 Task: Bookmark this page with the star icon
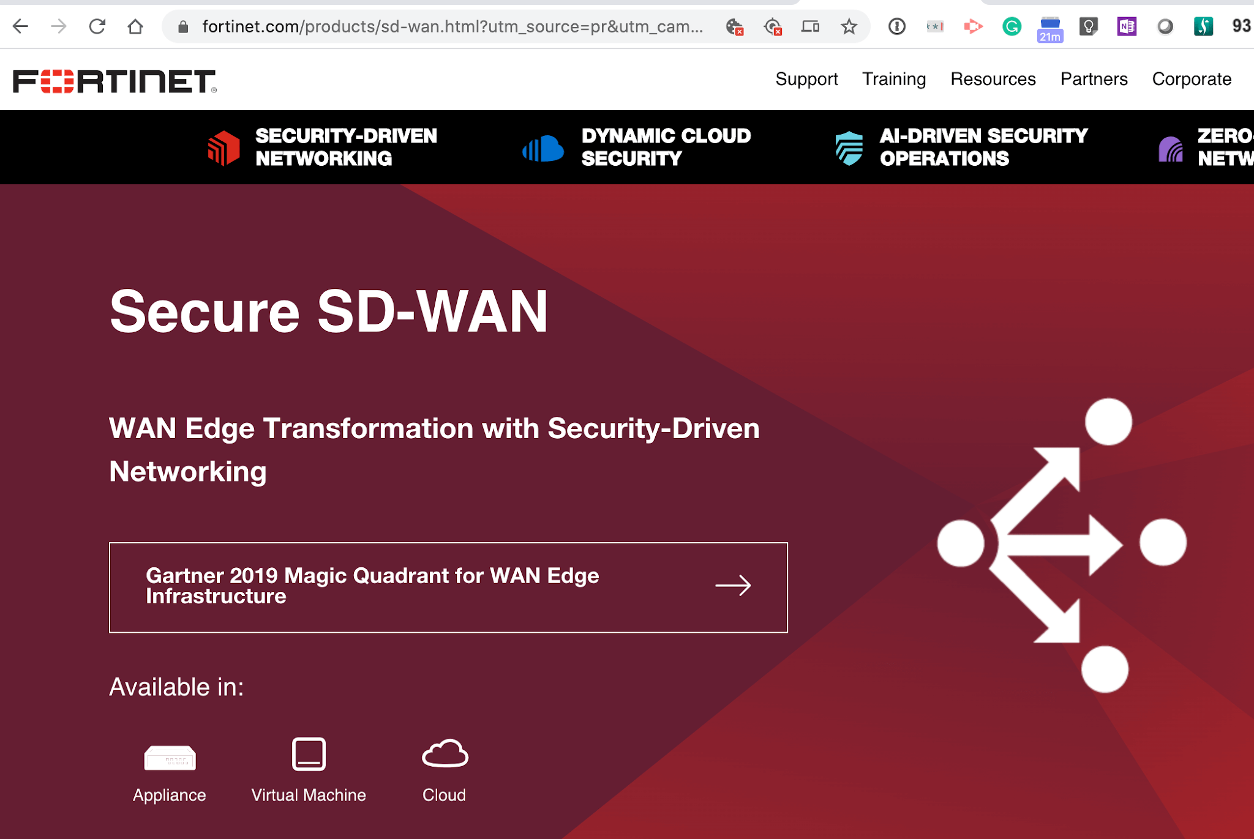tap(848, 26)
